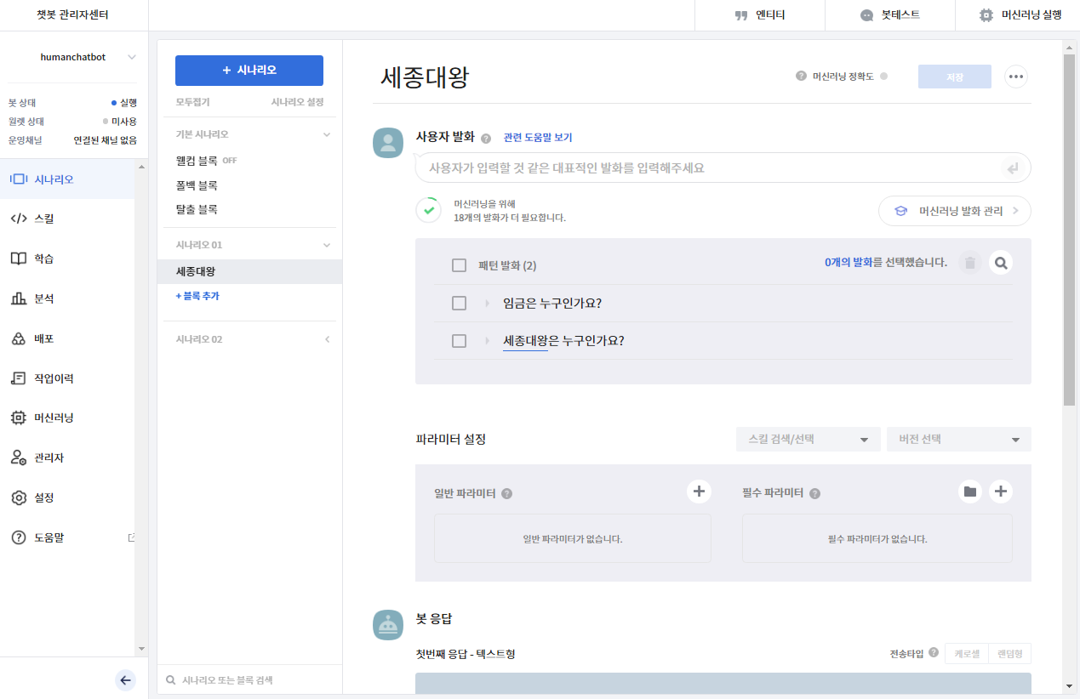The height and width of the screenshot is (699, 1080).
Task: Click the enter arrow icon in utterance field
Action: pyautogui.click(x=1012, y=168)
